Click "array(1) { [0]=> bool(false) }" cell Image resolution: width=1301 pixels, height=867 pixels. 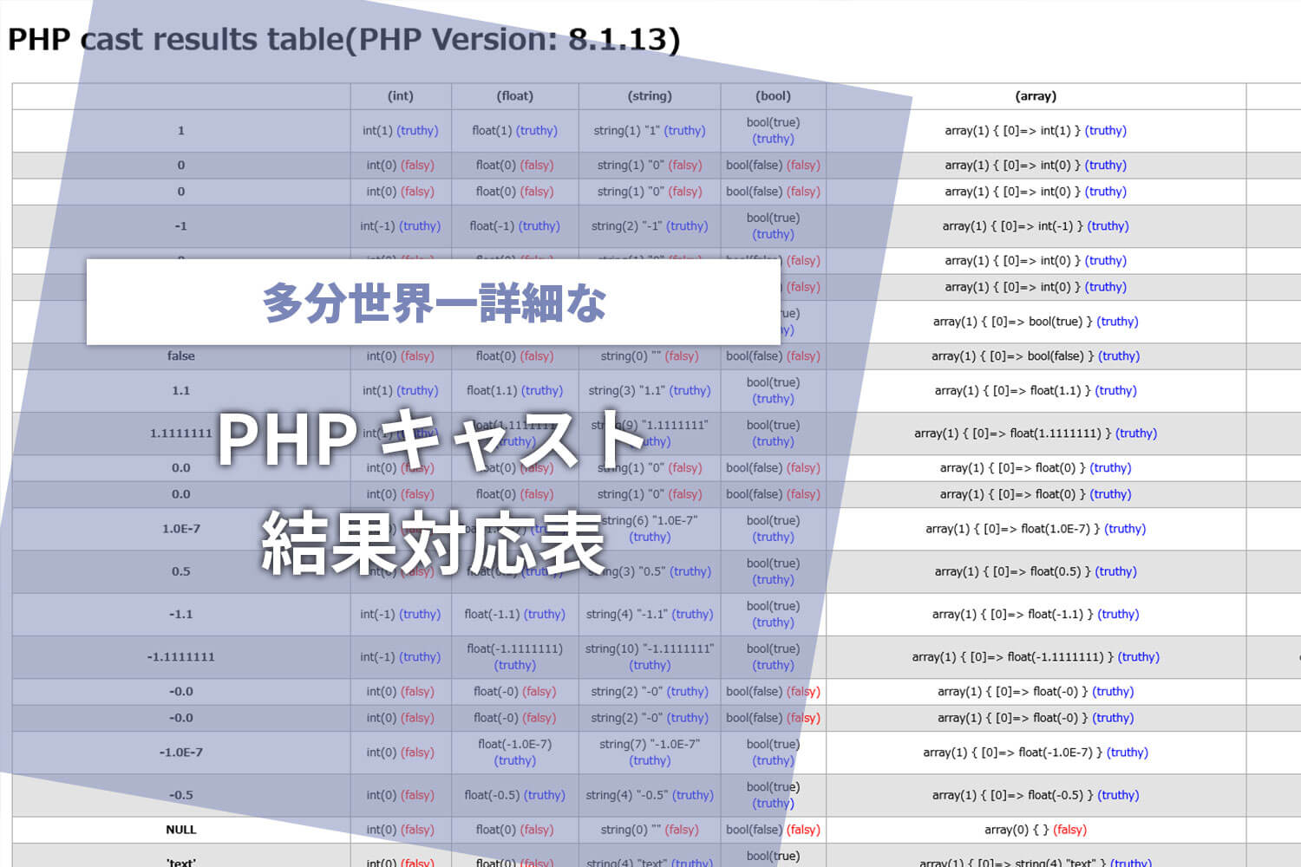click(1036, 356)
